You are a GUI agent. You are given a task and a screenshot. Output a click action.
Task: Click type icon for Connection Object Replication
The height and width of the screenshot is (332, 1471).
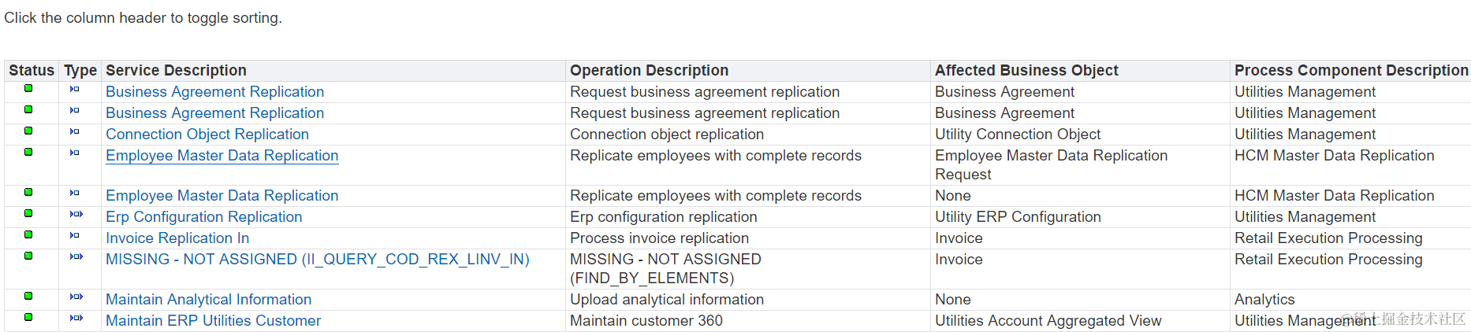[75, 131]
